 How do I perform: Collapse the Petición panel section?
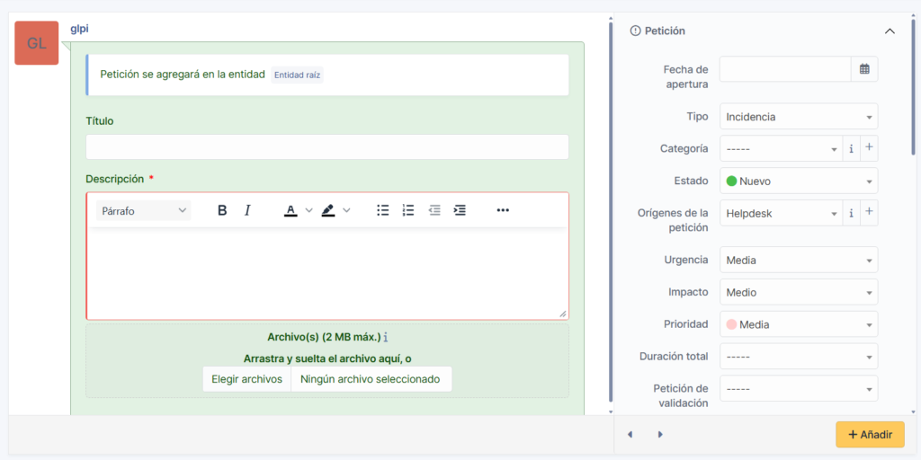(890, 31)
